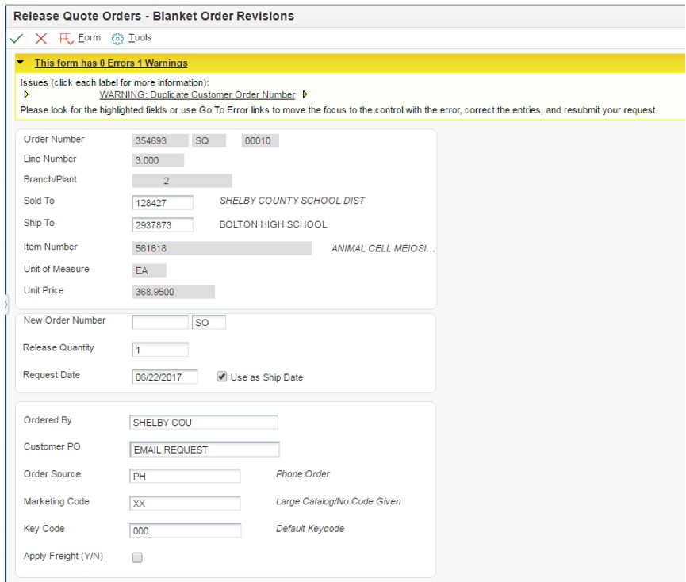Screen dimensions: 686x582
Task: Click the Request Date field
Action: point(164,377)
